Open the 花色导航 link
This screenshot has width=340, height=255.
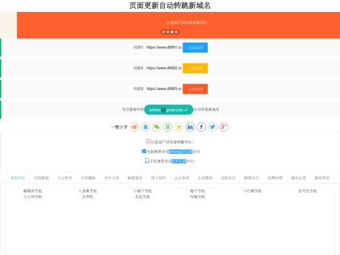click(143, 197)
